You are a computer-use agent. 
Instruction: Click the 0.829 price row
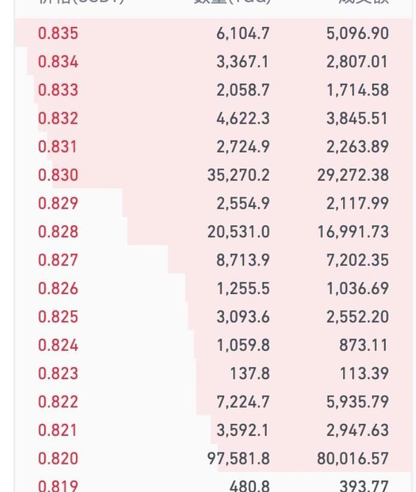213,203
